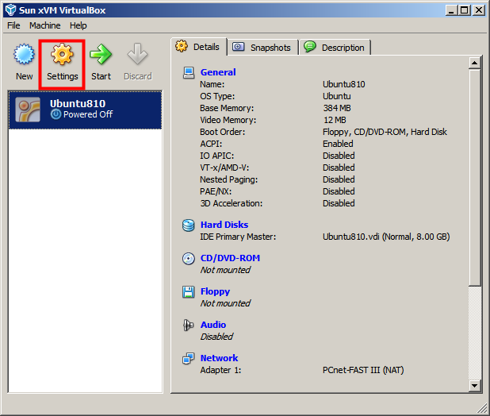Click the Floppy, CD/DVD-ROM, Hard Disk boot order

point(385,132)
